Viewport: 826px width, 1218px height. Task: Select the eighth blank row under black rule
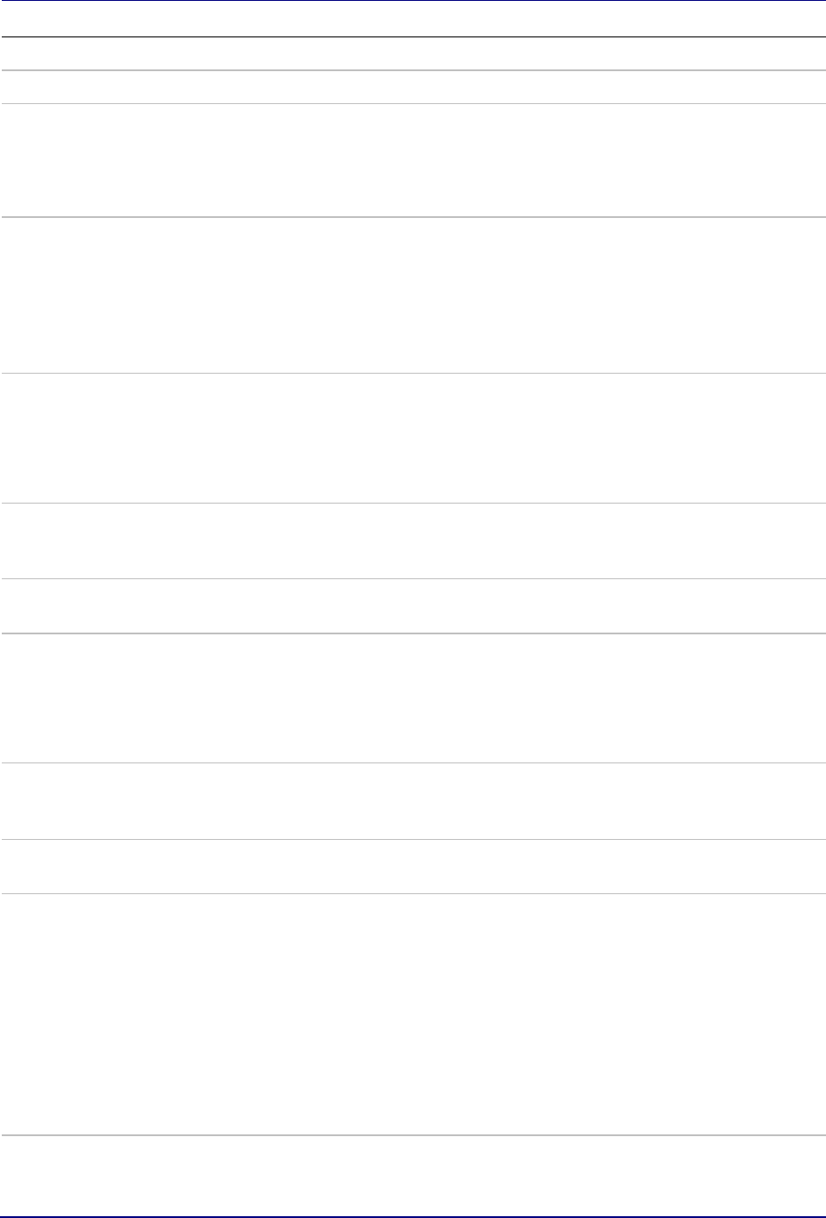413,698
